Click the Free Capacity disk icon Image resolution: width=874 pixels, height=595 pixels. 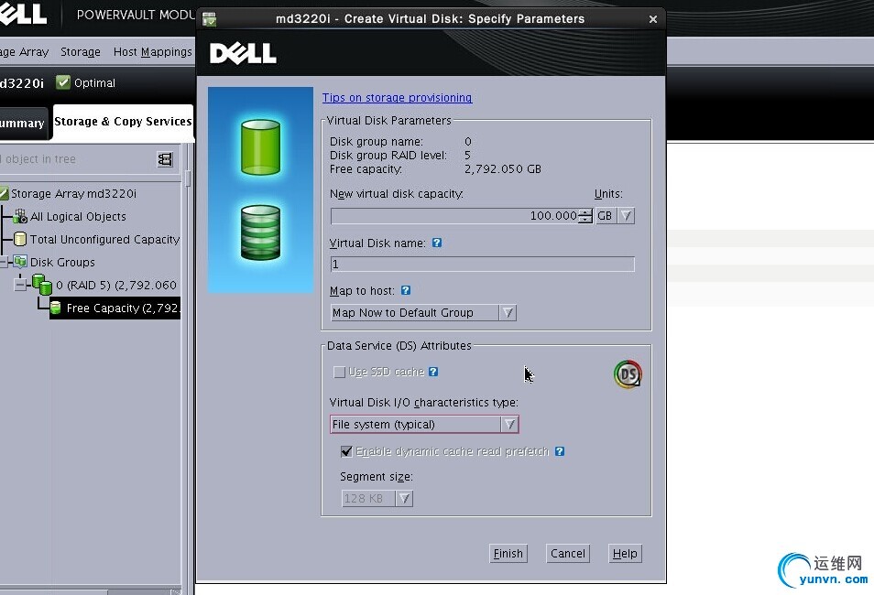56,308
